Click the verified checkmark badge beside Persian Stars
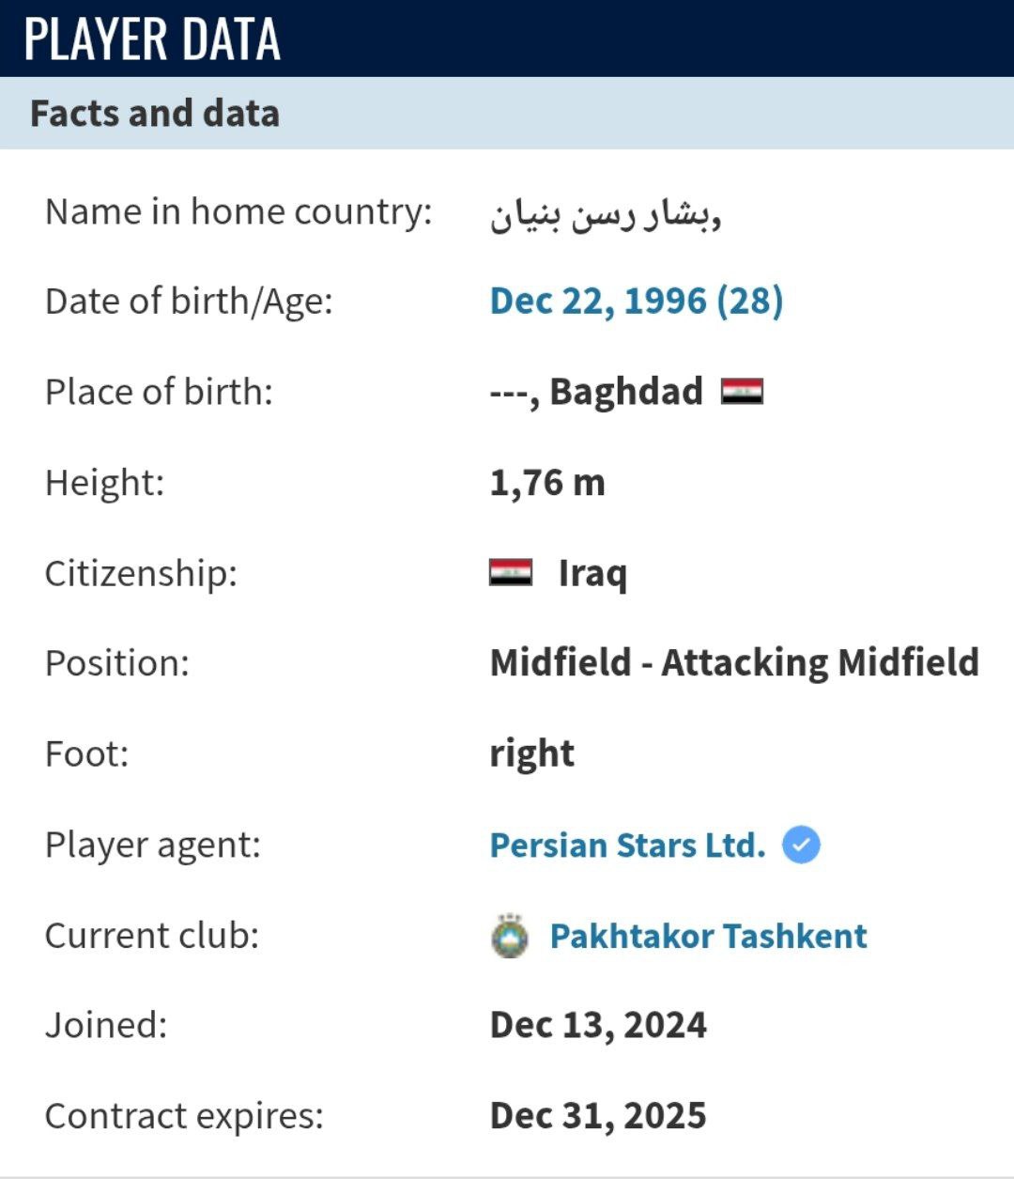Screen dimensions: 1014x1179 (801, 845)
